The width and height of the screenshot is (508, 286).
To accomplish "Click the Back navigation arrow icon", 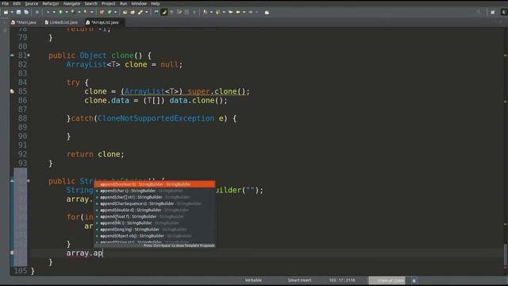I will [x=238, y=13].
